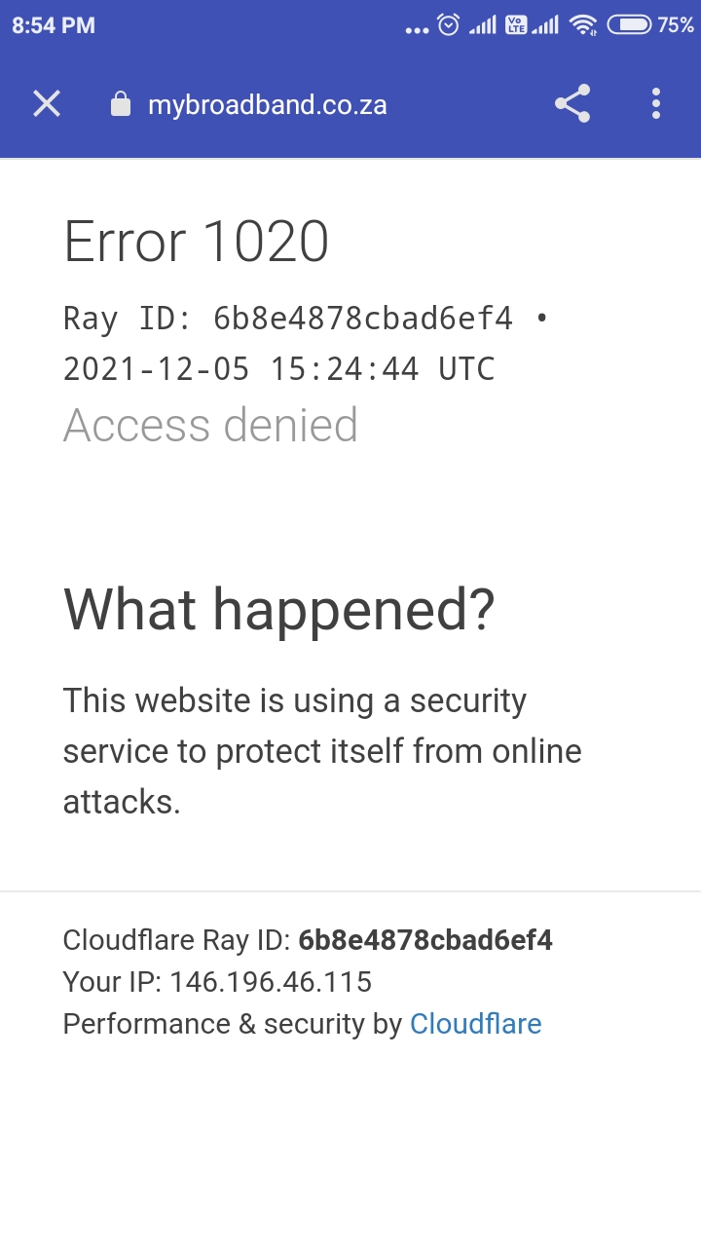This screenshot has width=701, height=1247.
Task: Tap the padlock site security icon
Action: [x=121, y=104]
